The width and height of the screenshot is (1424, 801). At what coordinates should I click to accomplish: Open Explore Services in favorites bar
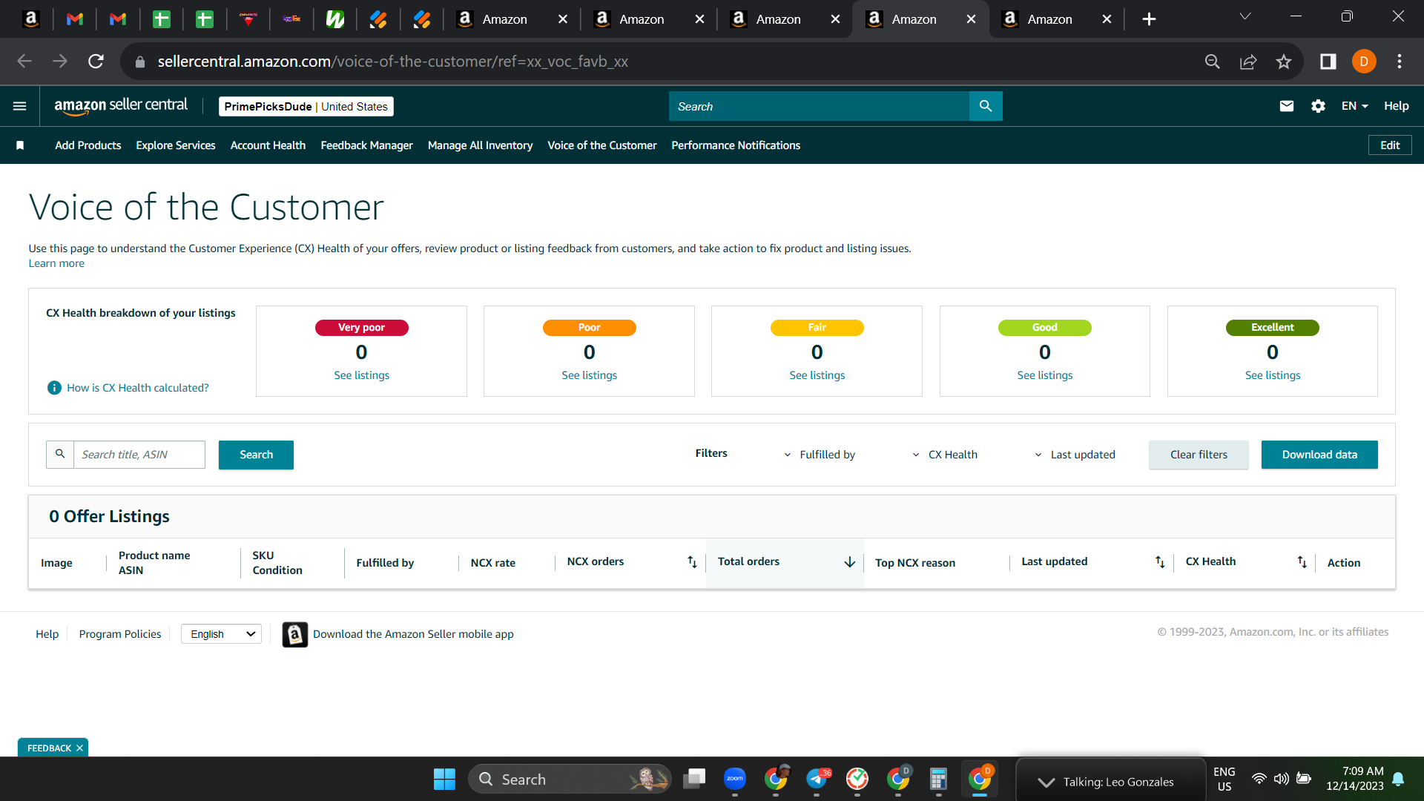176,145
